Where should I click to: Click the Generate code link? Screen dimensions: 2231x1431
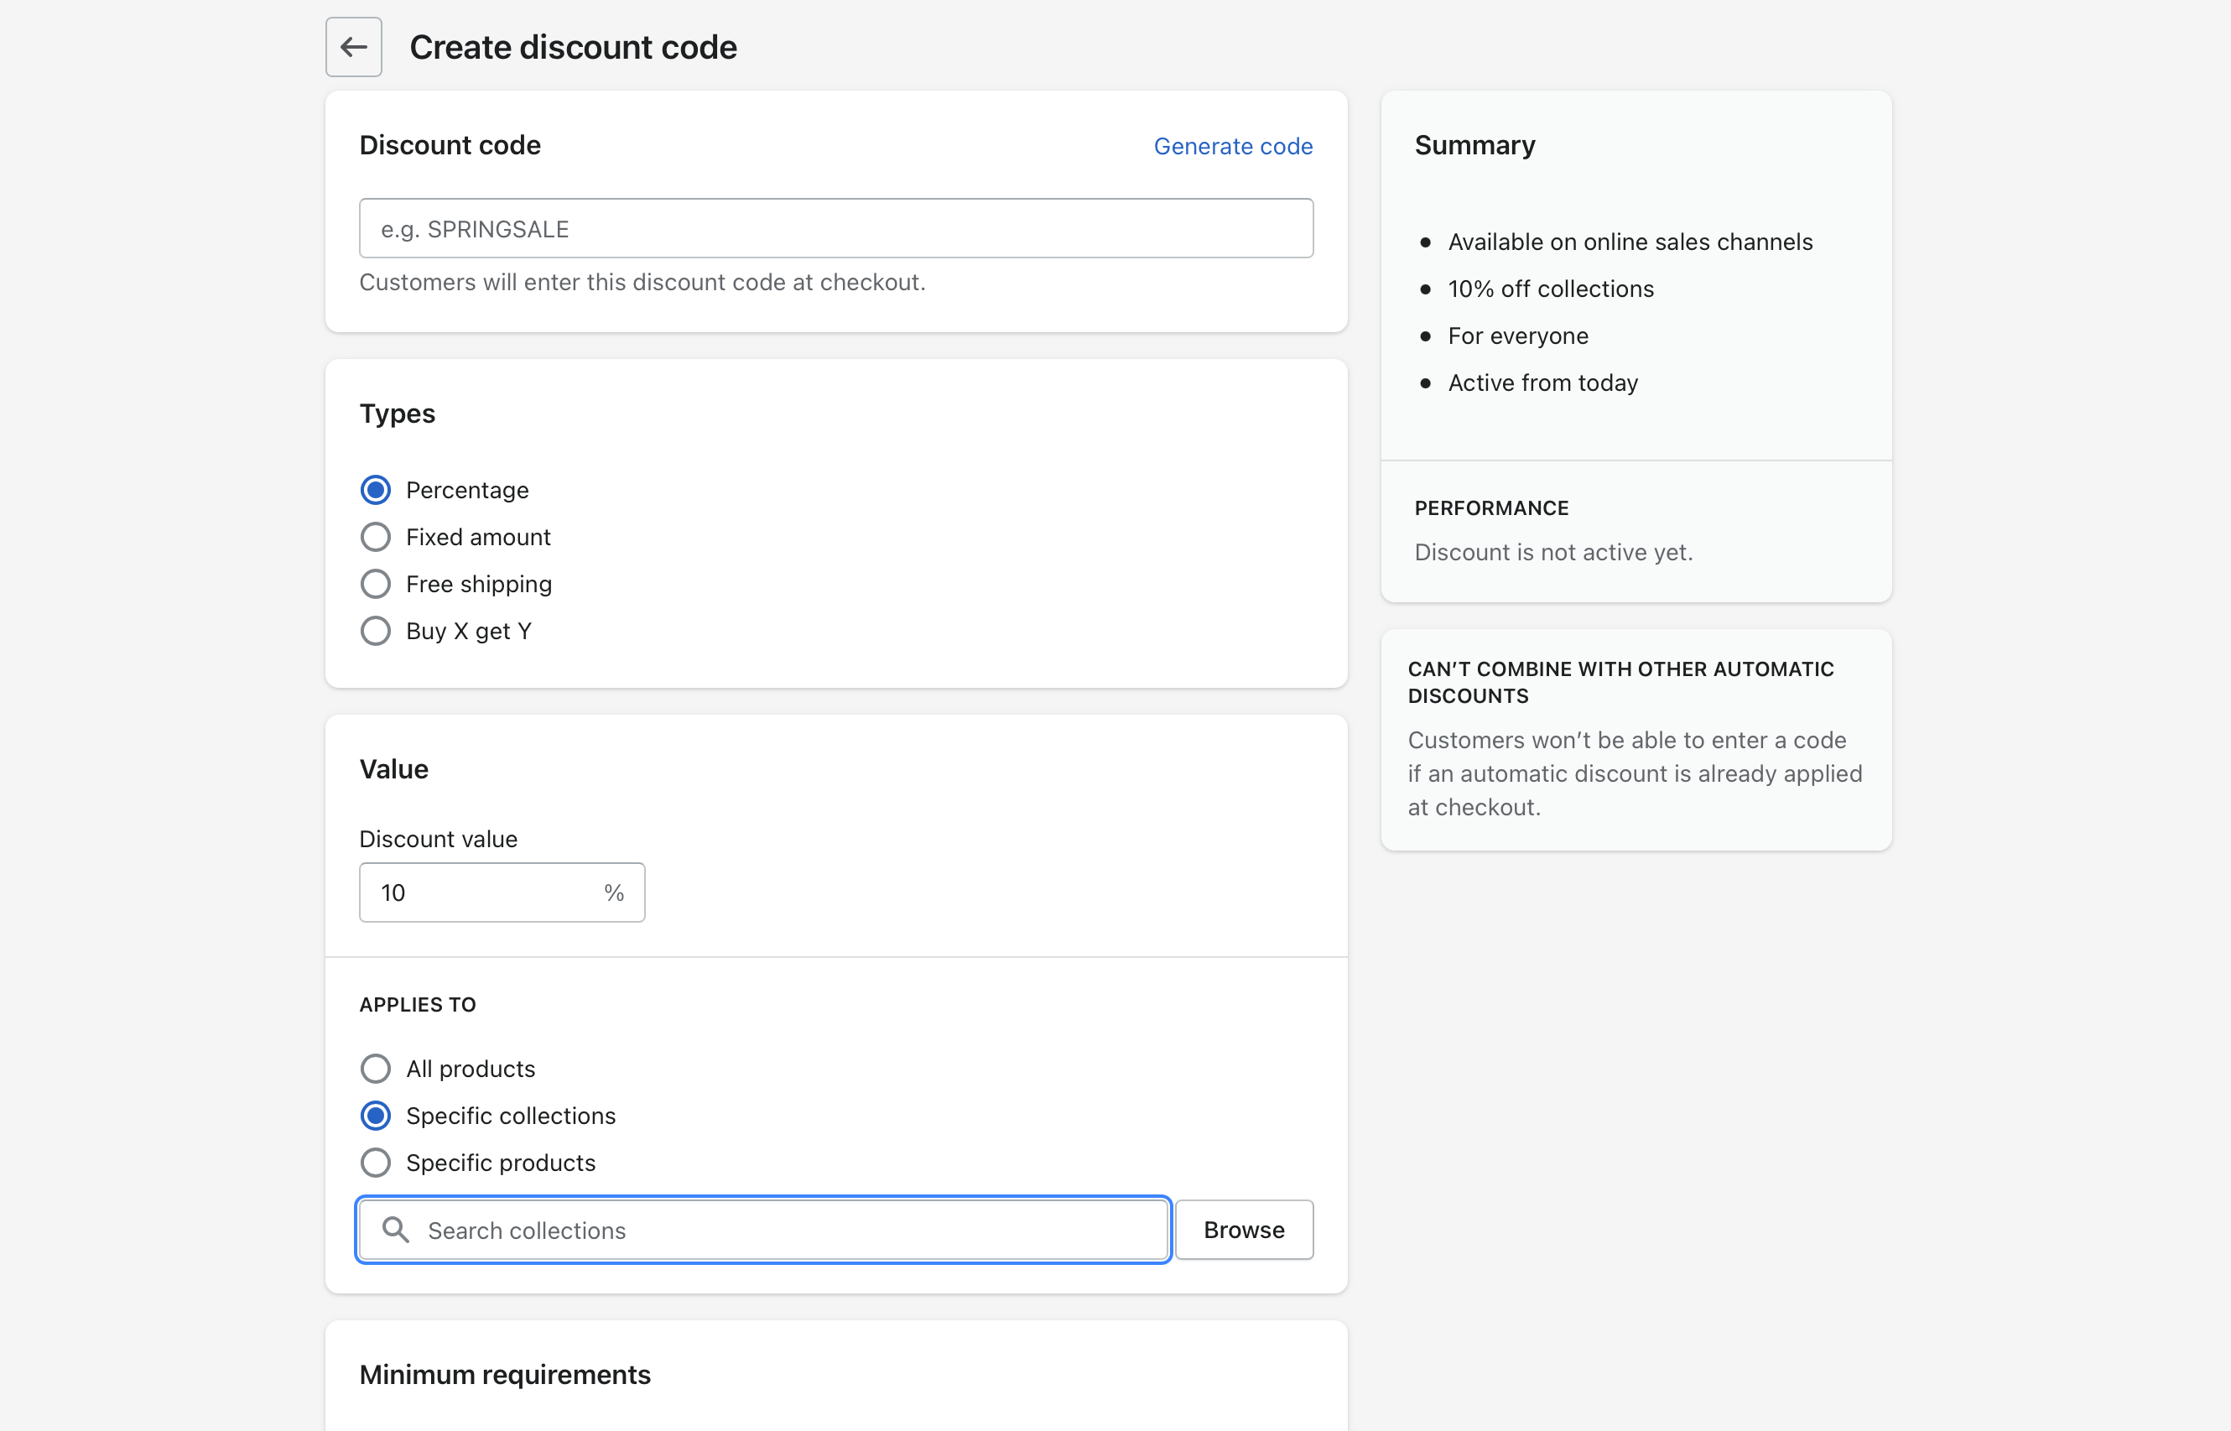[x=1233, y=146]
